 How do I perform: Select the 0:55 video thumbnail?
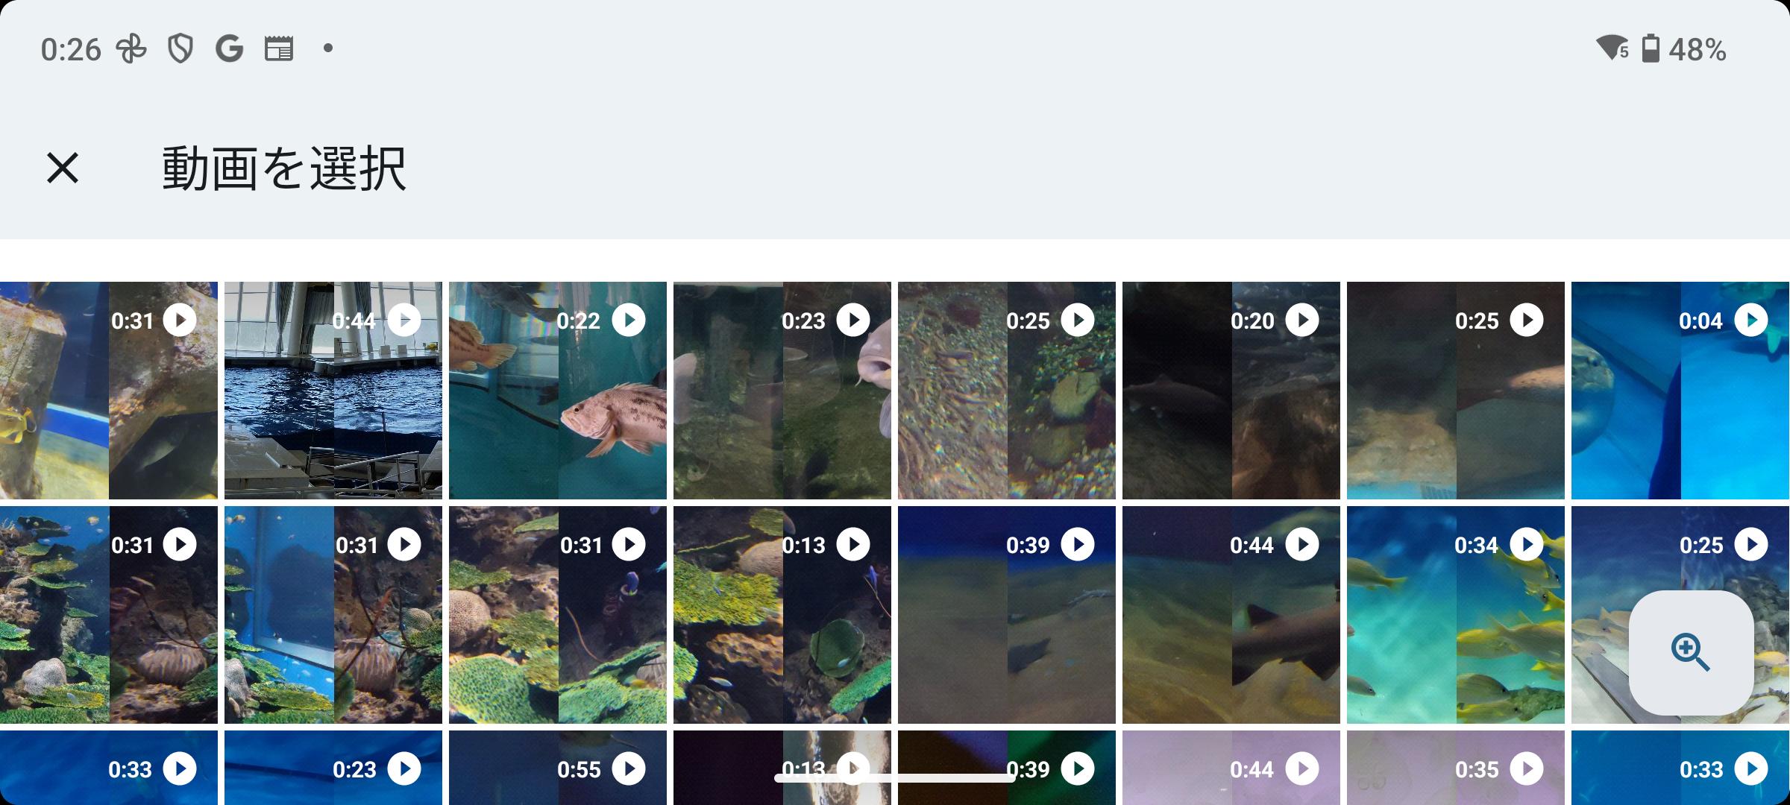(x=558, y=768)
